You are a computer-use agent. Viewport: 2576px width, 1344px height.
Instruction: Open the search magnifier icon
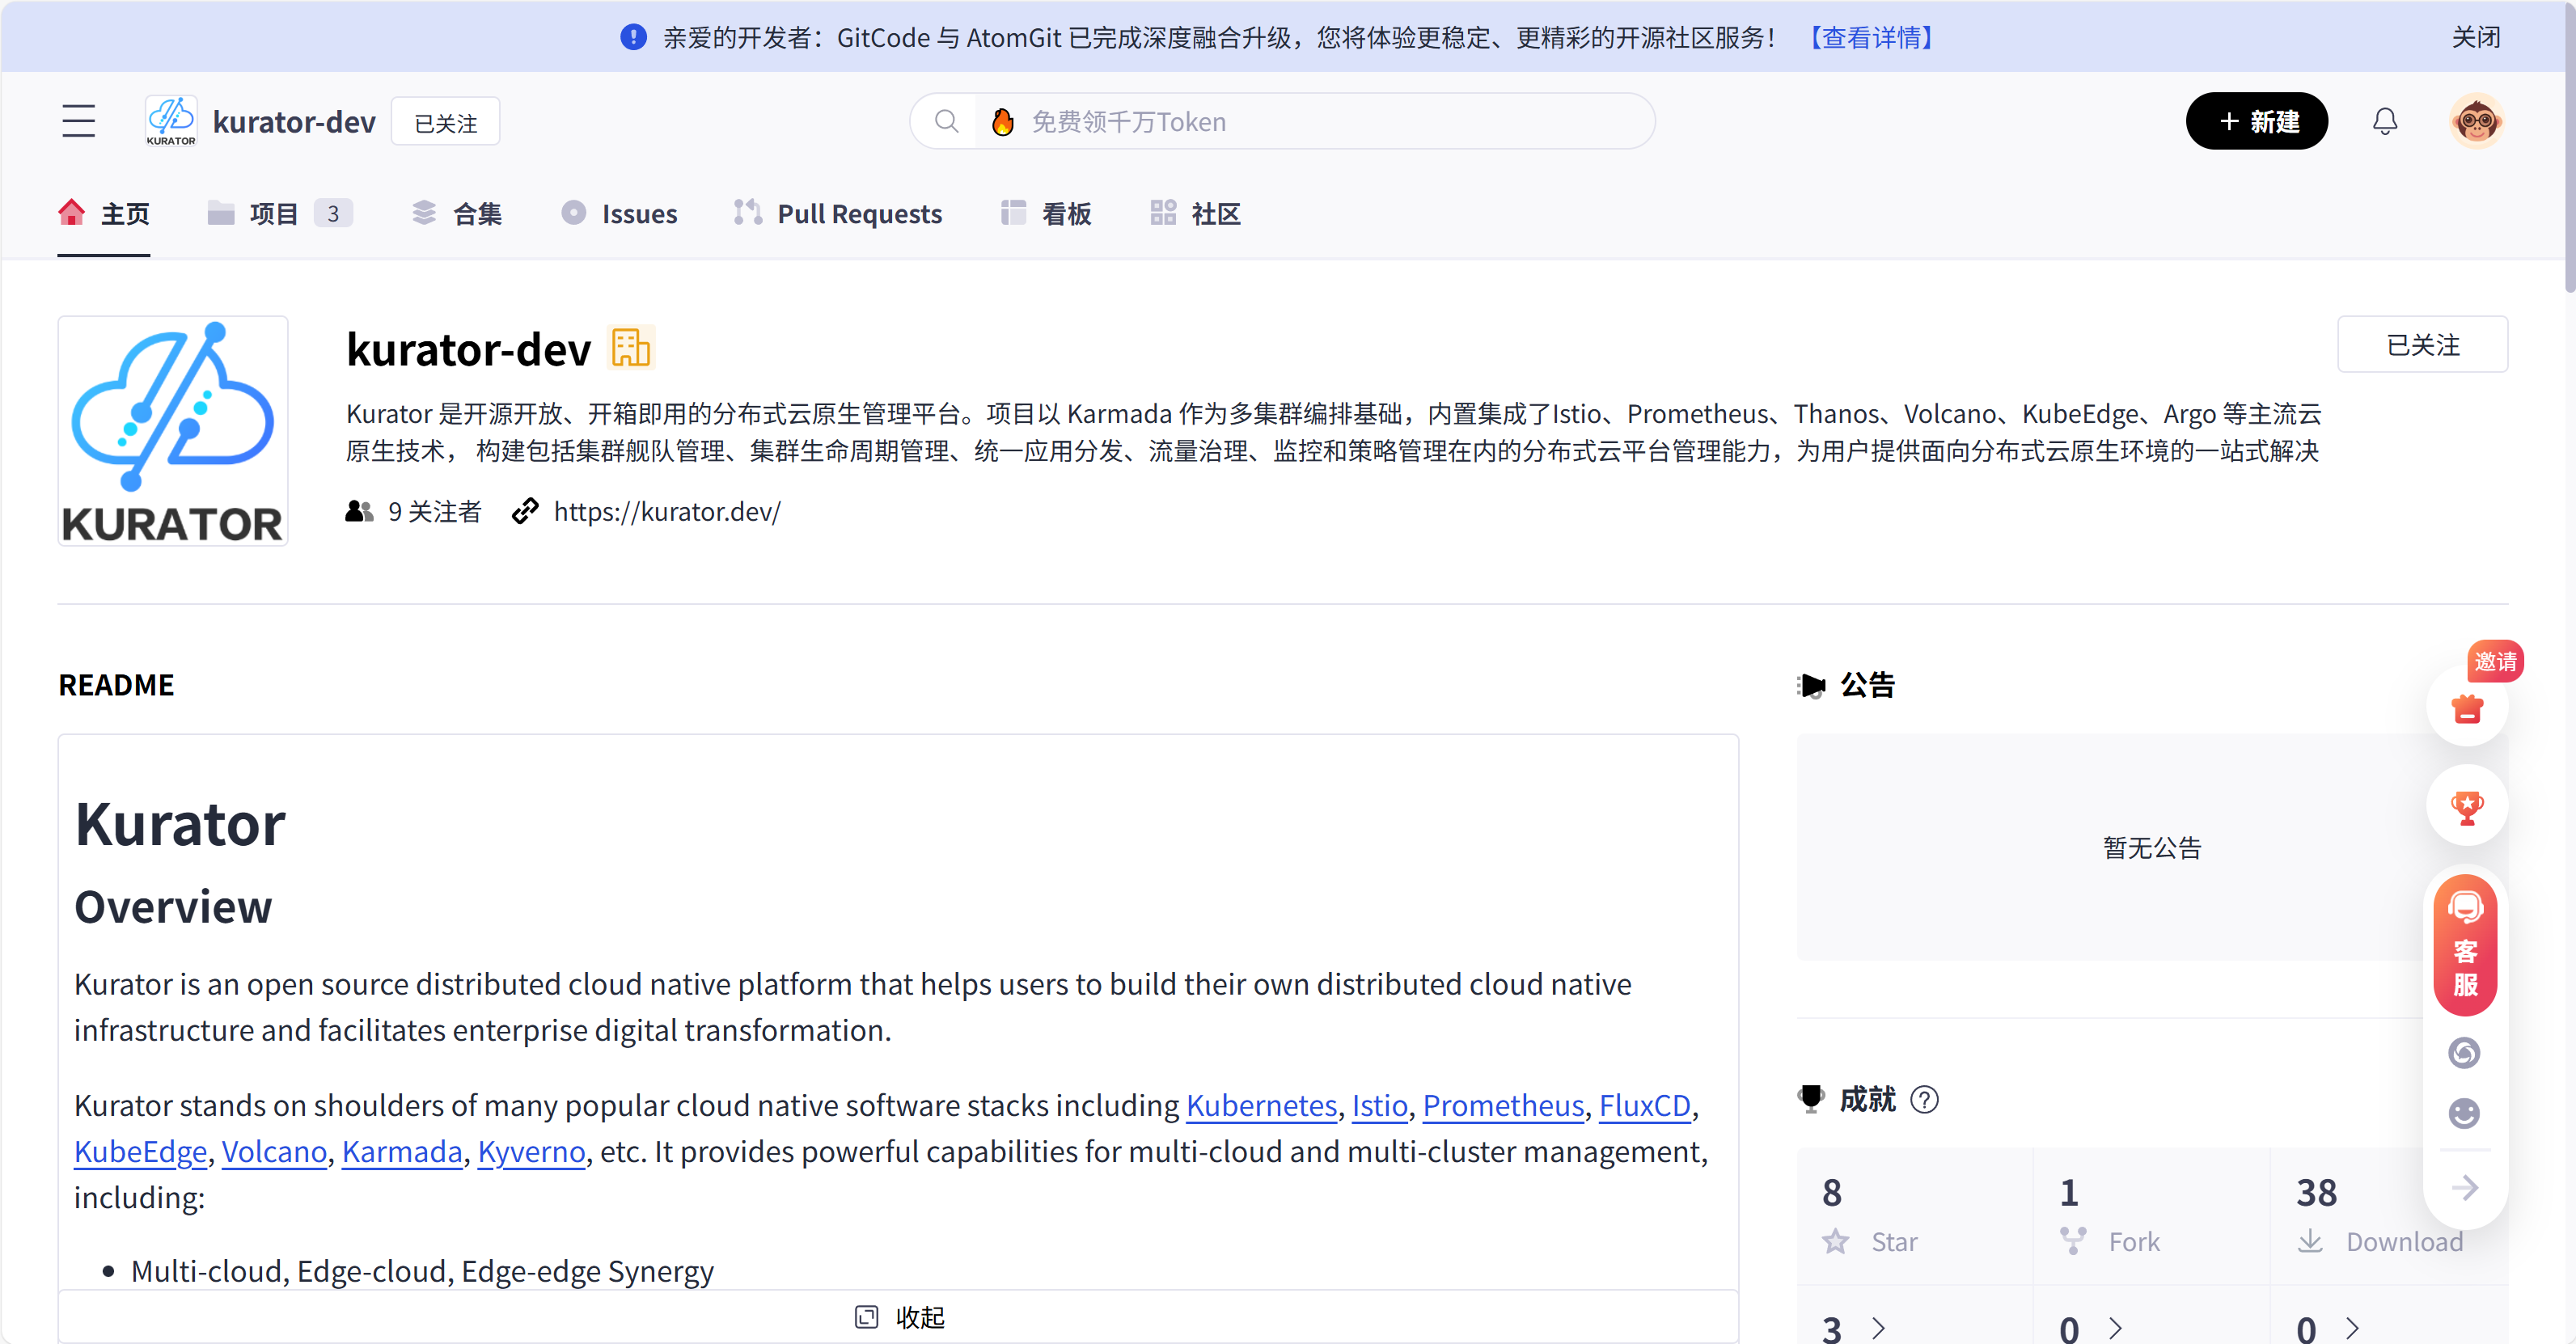click(947, 121)
